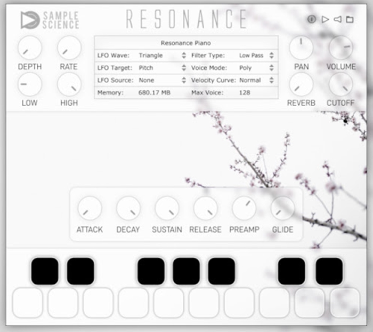Screen dimensions: 373x332
Task: Open the Voice Mode Poly dropdown
Action: click(256, 68)
